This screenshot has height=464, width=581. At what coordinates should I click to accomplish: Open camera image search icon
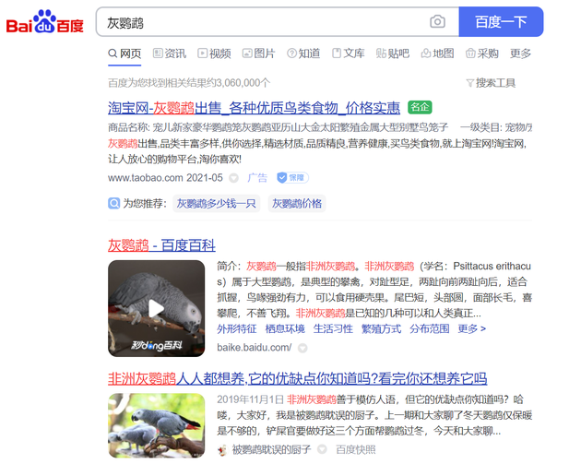(437, 21)
